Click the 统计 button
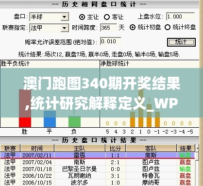203x186 pixels. point(181,42)
